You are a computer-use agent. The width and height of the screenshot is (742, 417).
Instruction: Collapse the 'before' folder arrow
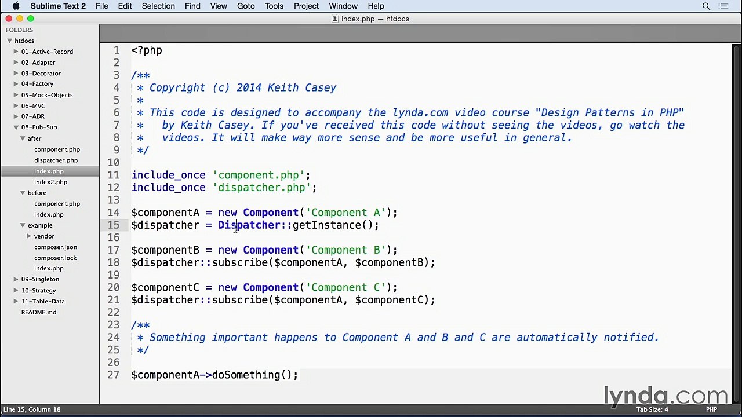pos(23,192)
